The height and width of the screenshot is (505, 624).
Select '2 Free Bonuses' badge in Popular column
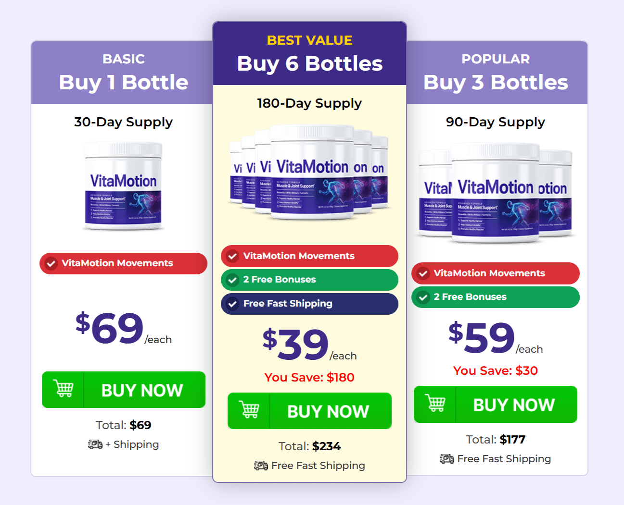[x=495, y=297]
